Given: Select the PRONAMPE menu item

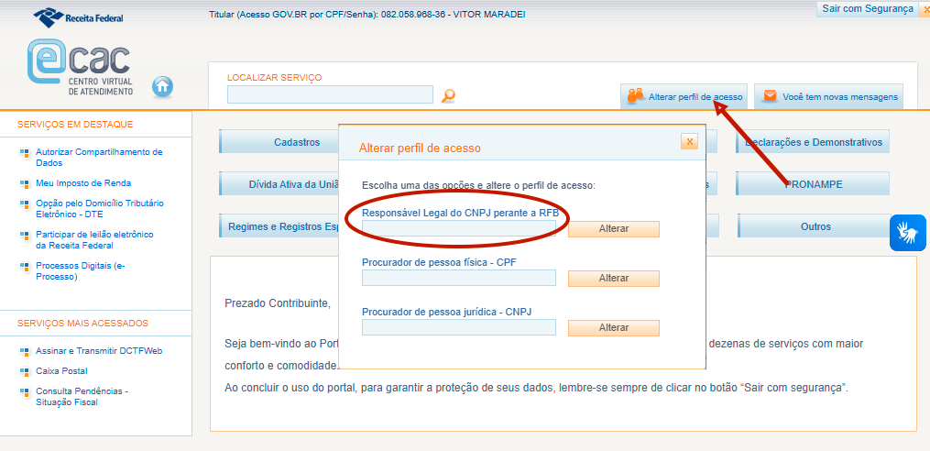Looking at the screenshot, I should pos(813,184).
